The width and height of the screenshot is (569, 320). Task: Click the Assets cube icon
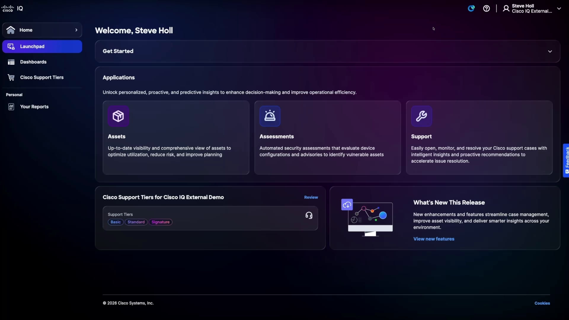118,116
